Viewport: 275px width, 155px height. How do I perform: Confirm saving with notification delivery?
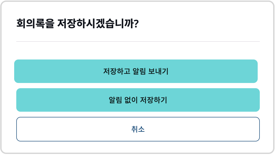(x=137, y=71)
